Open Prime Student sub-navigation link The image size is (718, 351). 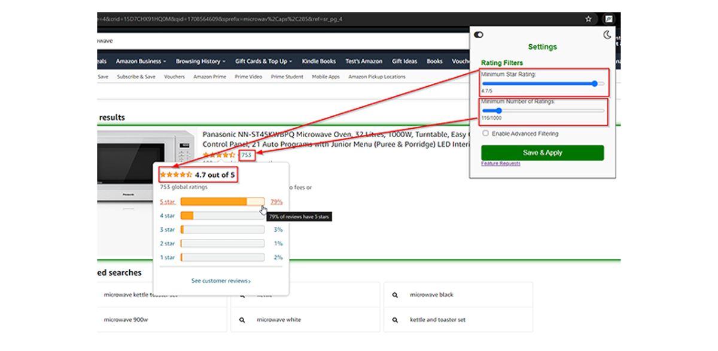[287, 77]
